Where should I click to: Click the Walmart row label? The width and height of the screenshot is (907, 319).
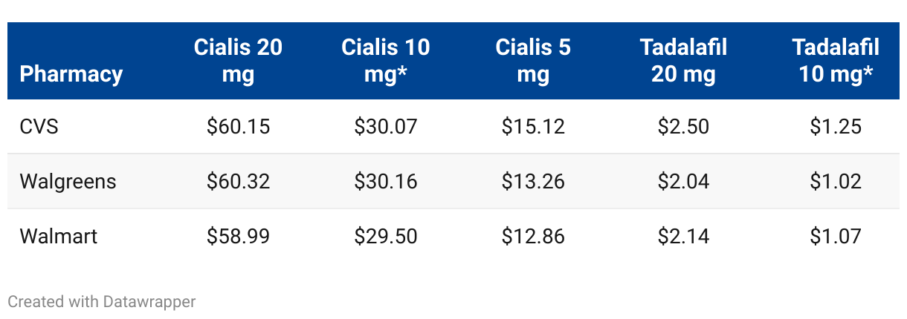[58, 237]
